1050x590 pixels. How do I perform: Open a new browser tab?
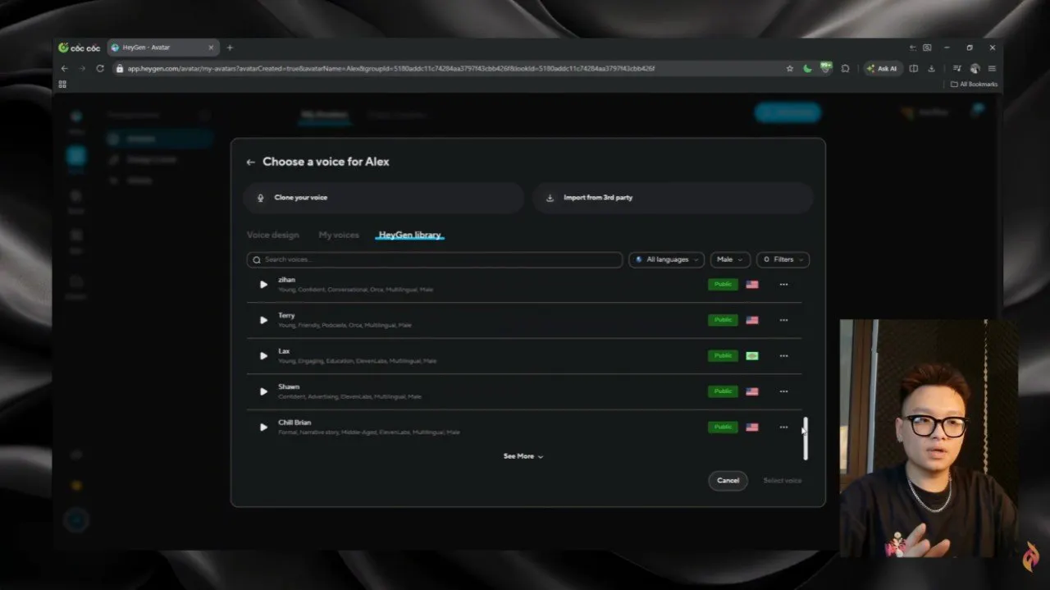click(230, 48)
